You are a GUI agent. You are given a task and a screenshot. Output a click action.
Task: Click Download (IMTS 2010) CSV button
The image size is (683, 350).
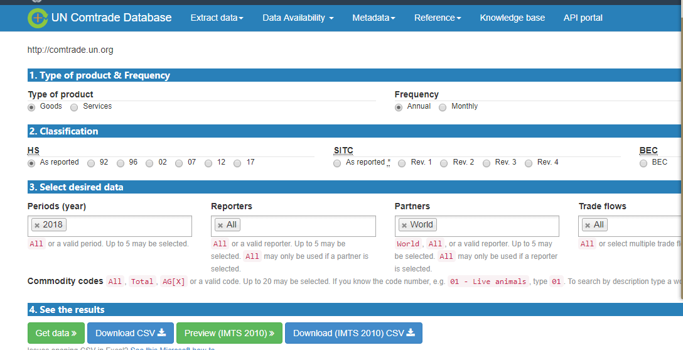[353, 333]
